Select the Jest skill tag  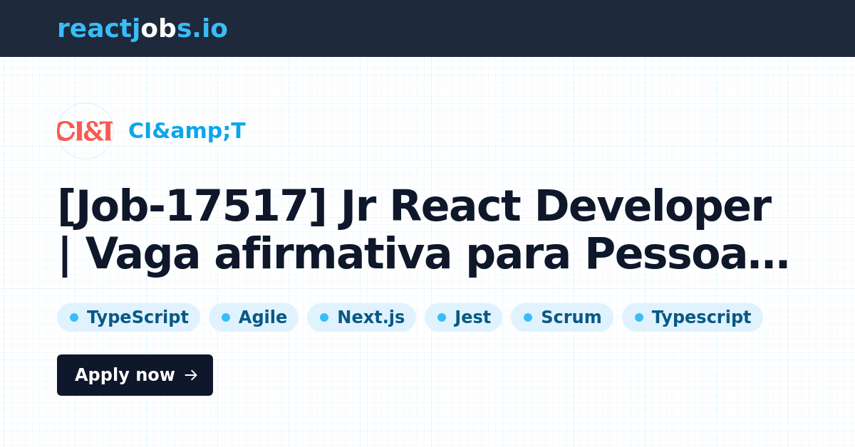click(463, 317)
